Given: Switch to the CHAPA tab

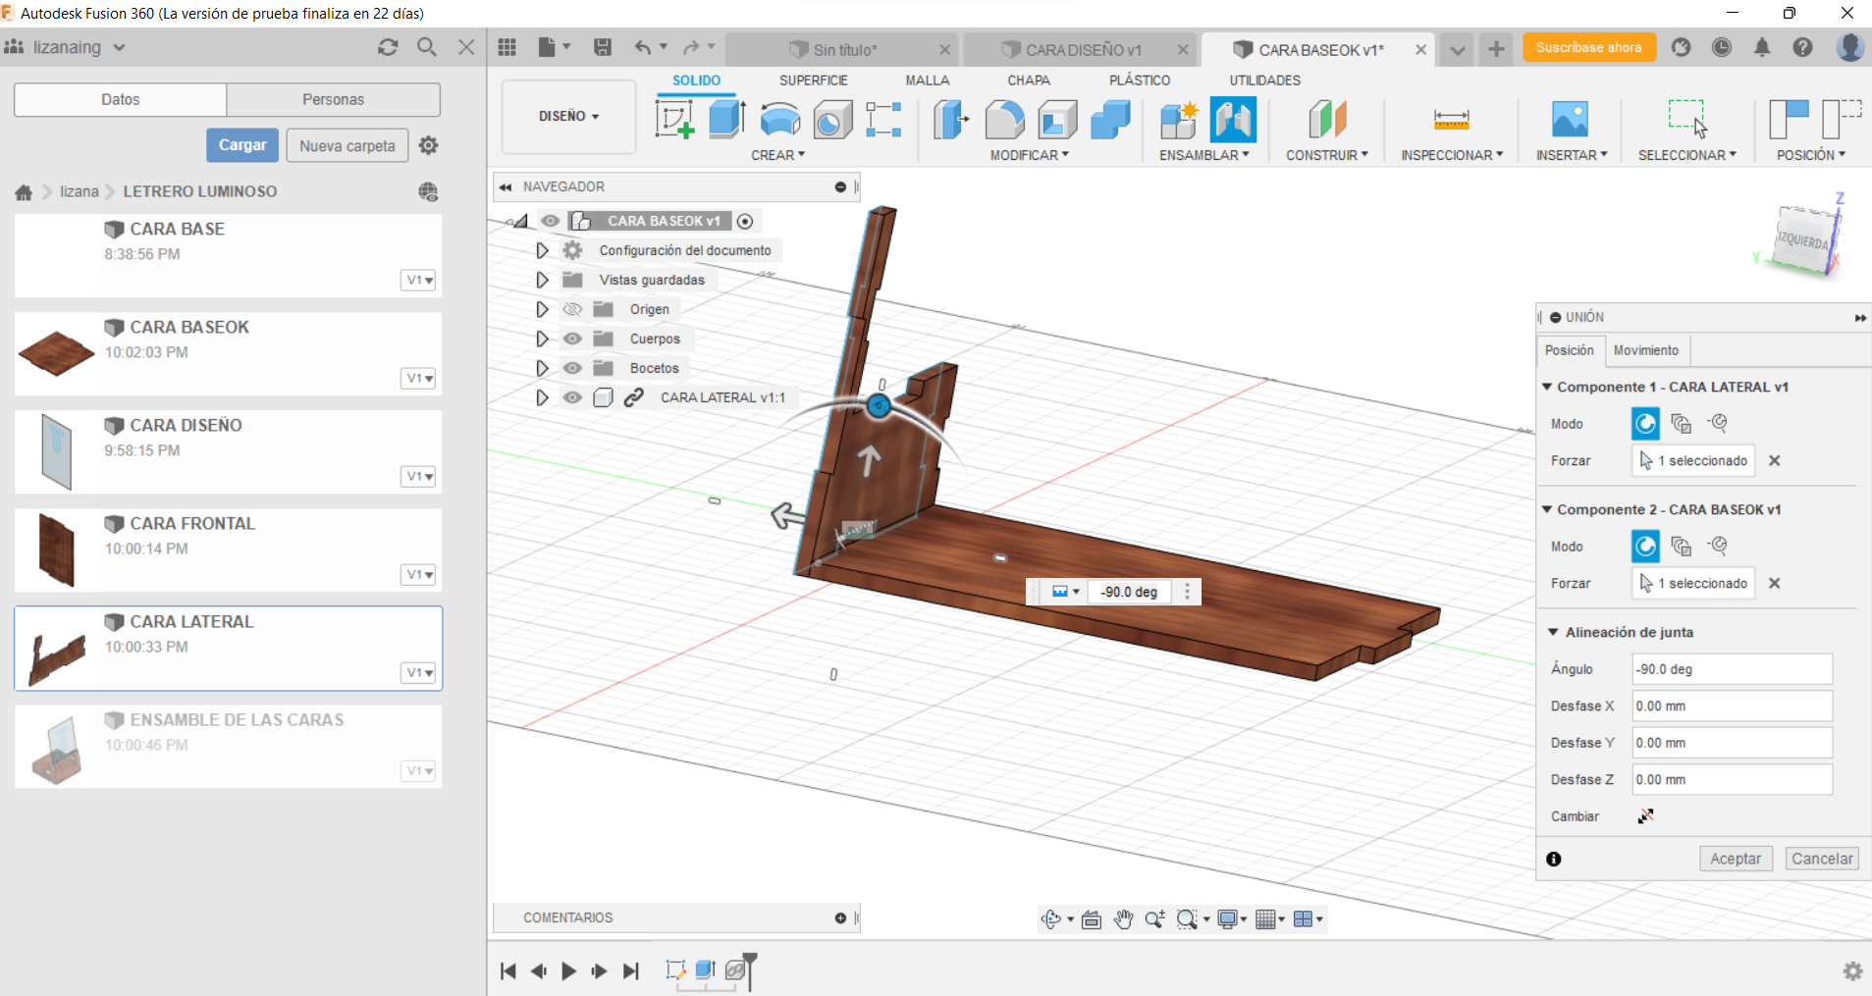Looking at the screenshot, I should pyautogui.click(x=1028, y=80).
